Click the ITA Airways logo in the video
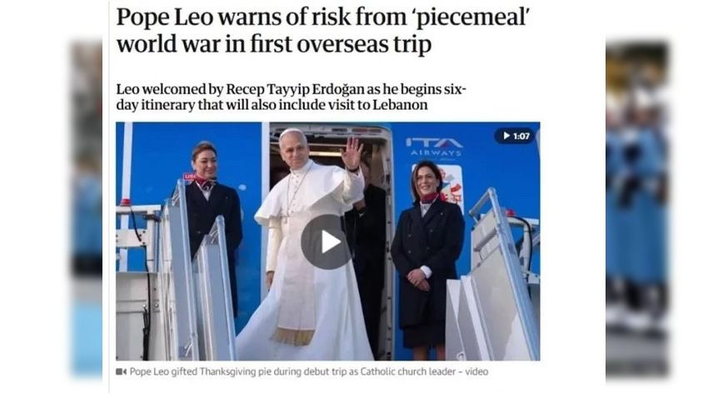708x398 pixels. (434, 147)
